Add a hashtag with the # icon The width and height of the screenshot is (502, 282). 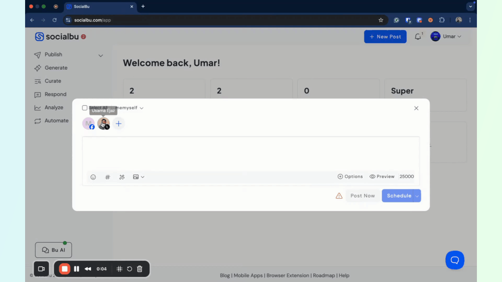coord(108,177)
